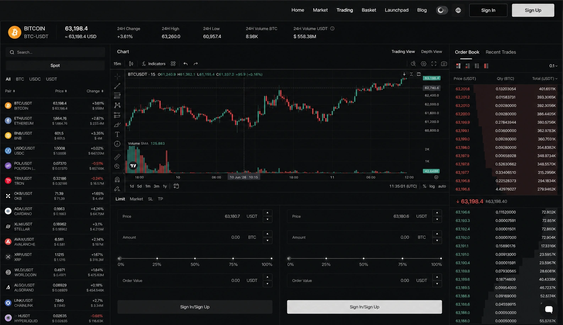This screenshot has height=325, width=563.
Task: Click the Sign Up button
Action: pyautogui.click(x=533, y=10)
